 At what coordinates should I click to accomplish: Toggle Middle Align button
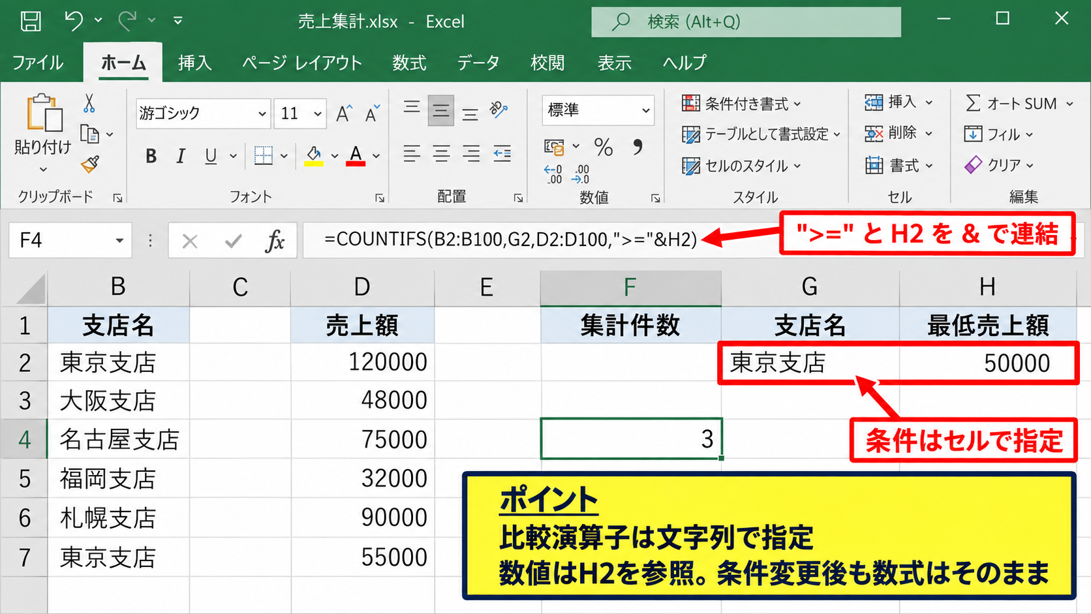click(x=441, y=110)
